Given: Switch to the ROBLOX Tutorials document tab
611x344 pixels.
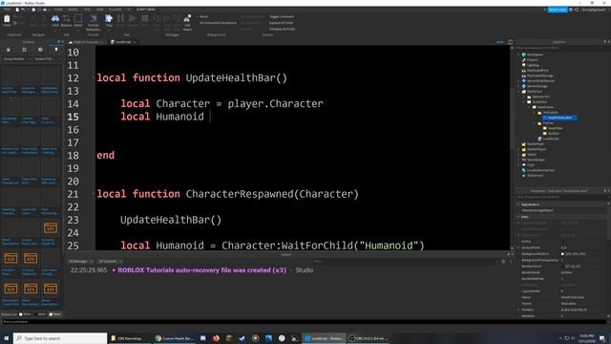Looking at the screenshot, I should click(x=86, y=42).
